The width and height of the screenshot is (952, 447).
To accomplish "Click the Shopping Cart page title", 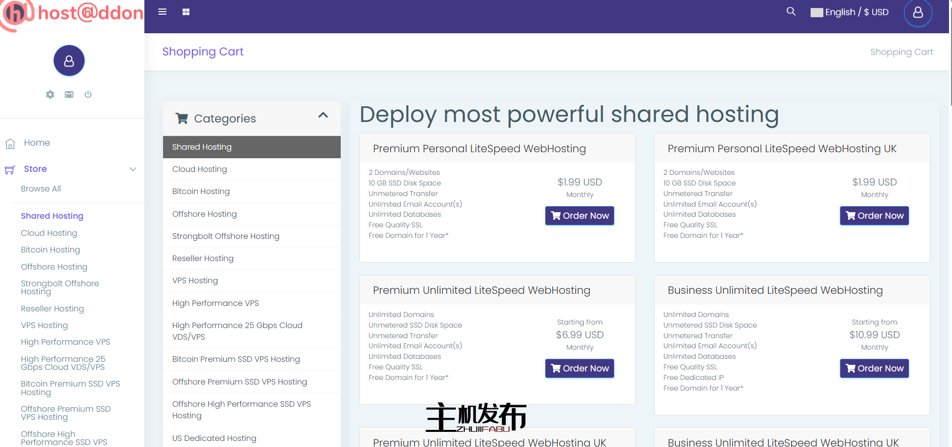I will (203, 51).
